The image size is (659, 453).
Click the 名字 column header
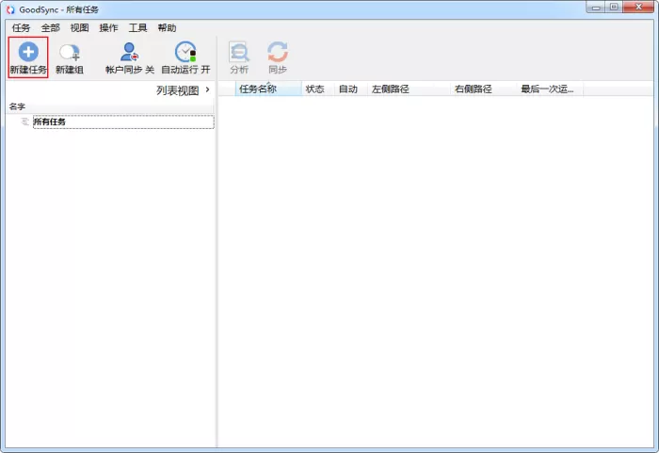click(x=110, y=106)
